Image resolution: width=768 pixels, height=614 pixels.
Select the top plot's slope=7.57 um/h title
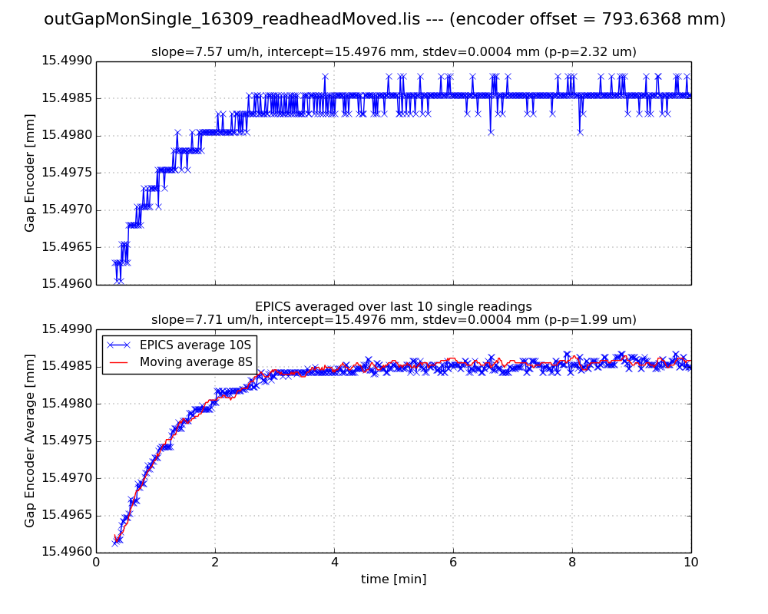click(x=393, y=52)
